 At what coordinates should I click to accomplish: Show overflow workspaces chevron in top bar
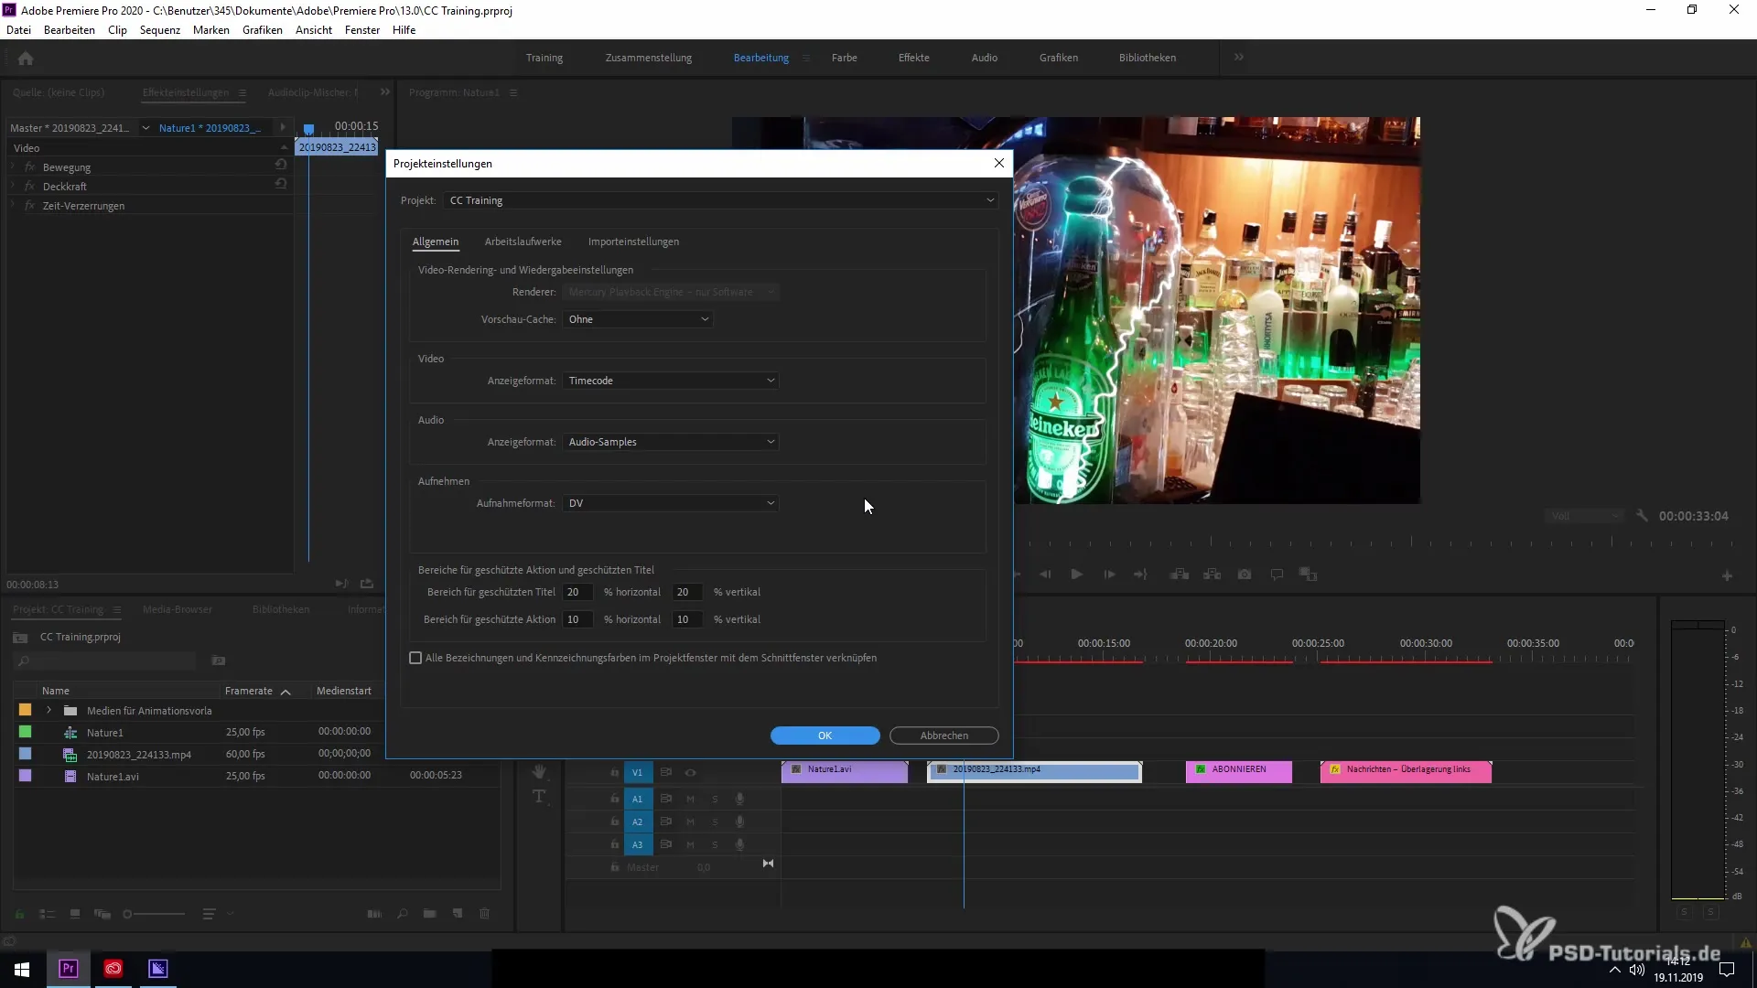(x=1239, y=58)
